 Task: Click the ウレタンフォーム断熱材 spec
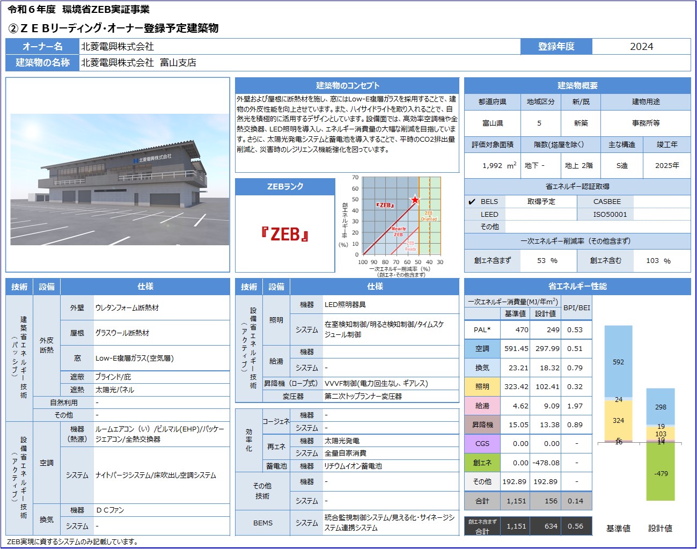pos(127,308)
